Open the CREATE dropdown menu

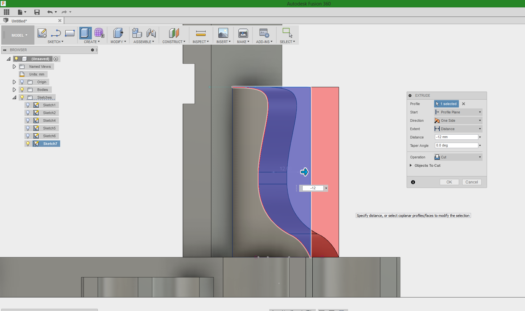tap(92, 42)
